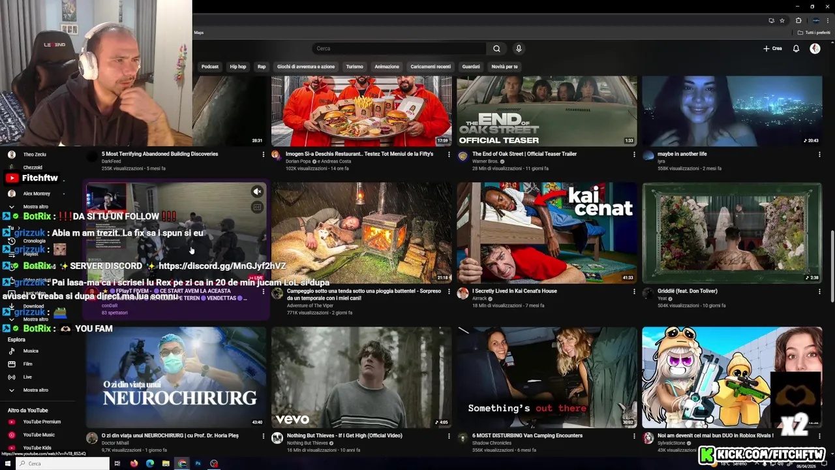This screenshot has height=470, width=835.
Task: Select the Guardati filter chip
Action: click(471, 67)
